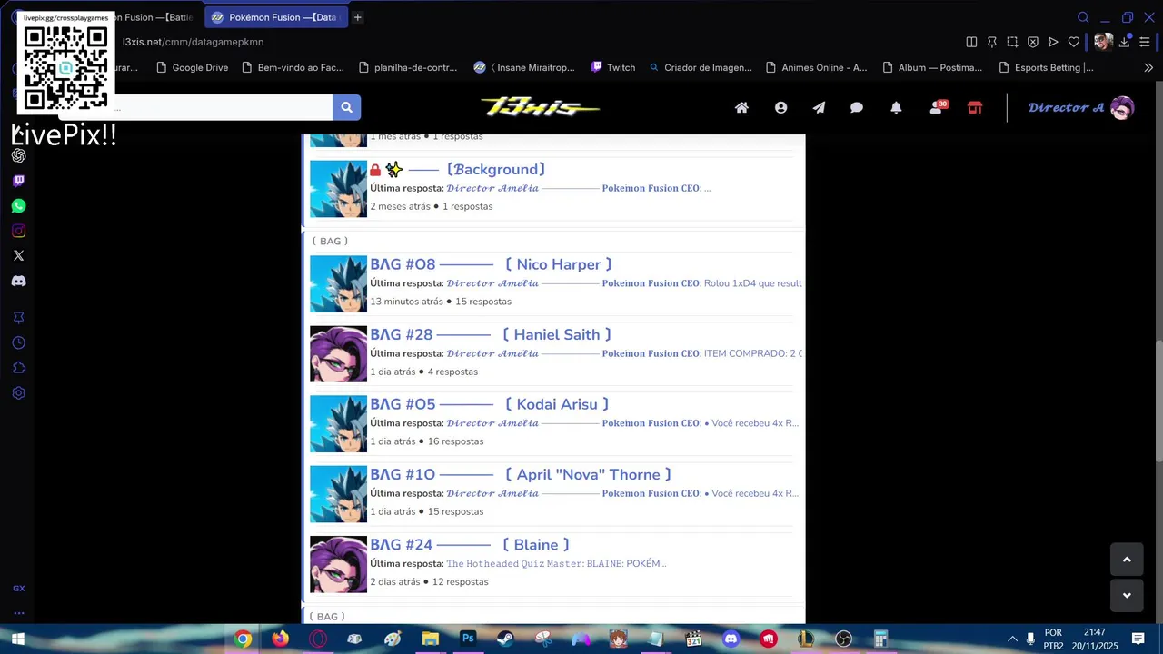
Task: Open BAG #05 Kodai Arisu thread
Action: tap(490, 404)
